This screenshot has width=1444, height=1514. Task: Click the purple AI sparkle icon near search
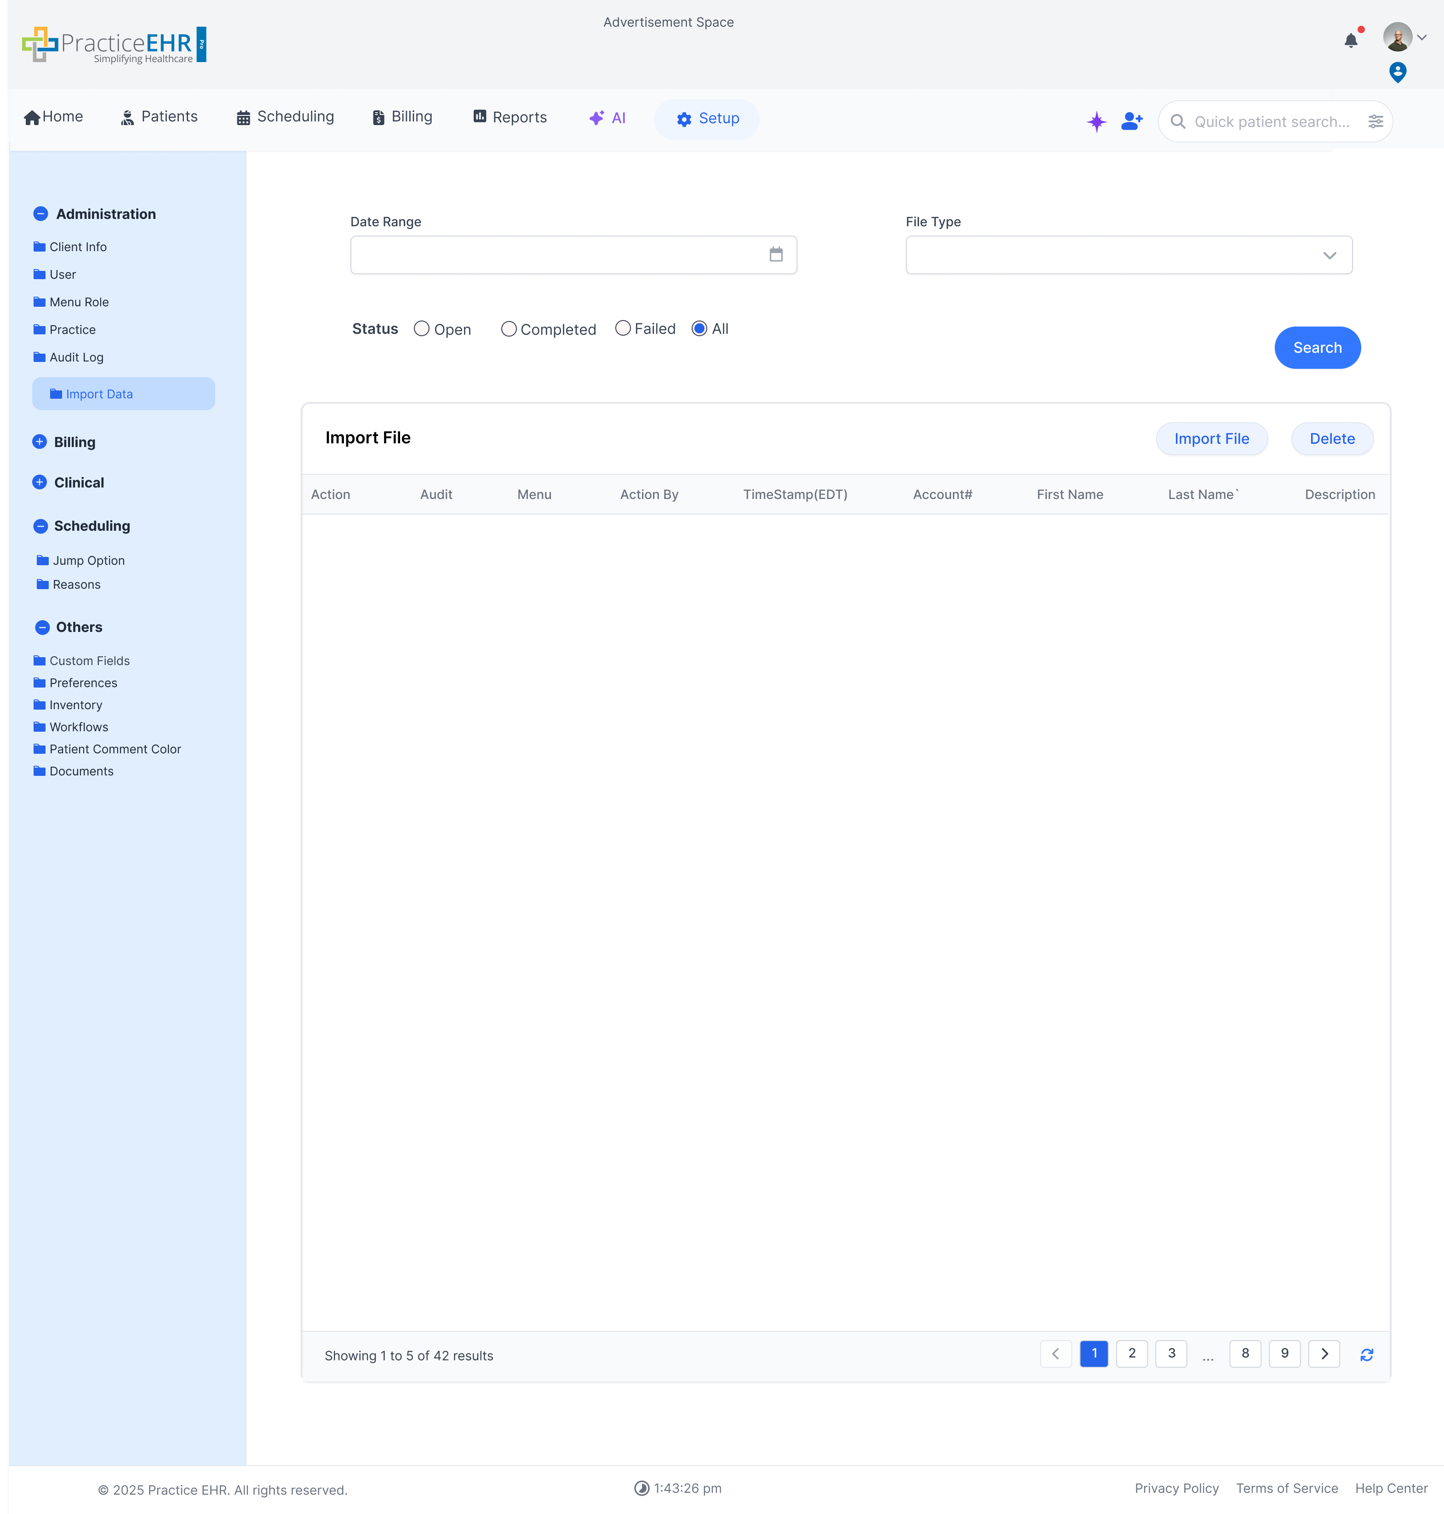[x=1097, y=121]
